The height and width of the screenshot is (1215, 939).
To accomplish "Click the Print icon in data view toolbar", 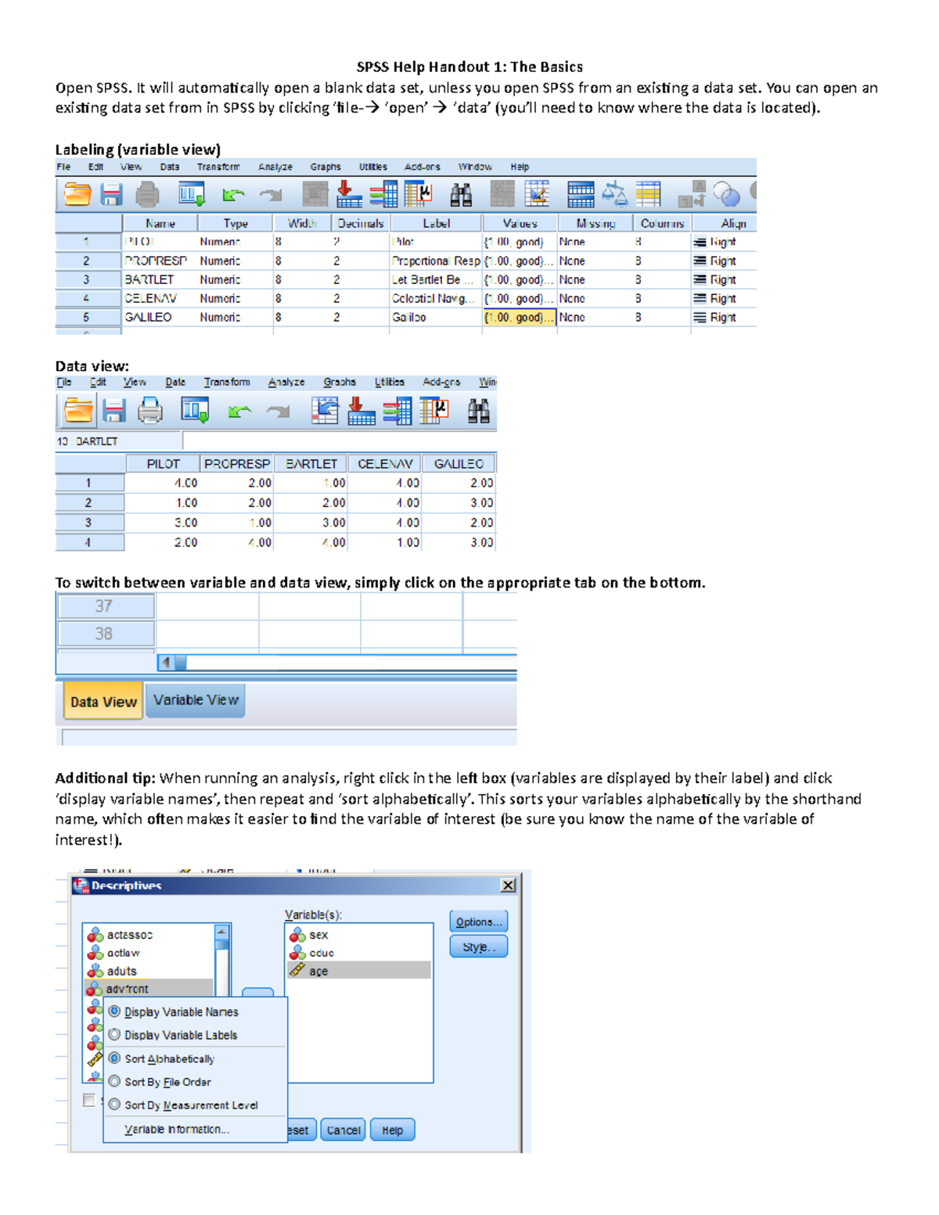I will (x=150, y=411).
